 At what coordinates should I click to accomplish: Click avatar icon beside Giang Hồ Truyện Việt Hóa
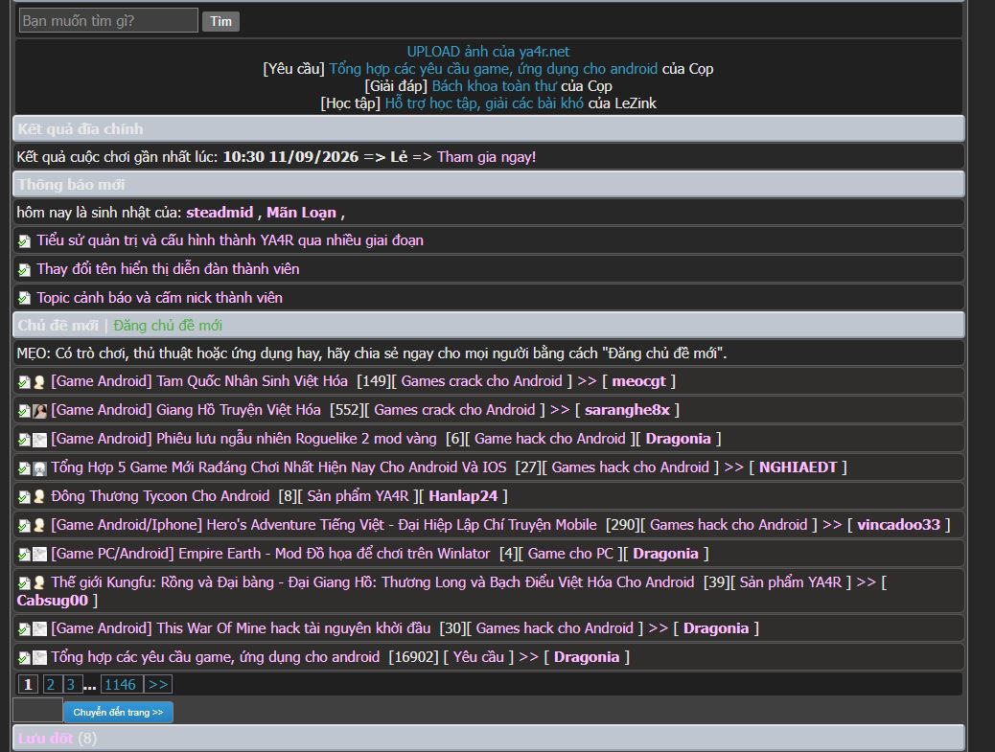point(39,411)
